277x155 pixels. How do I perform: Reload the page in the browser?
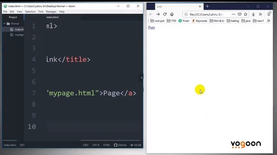pyautogui.click(x=165, y=14)
